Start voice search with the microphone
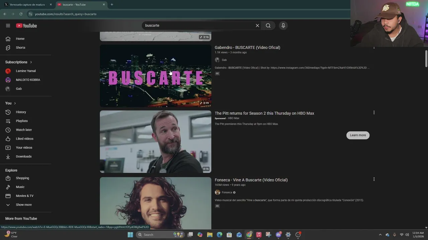 click(x=283, y=26)
